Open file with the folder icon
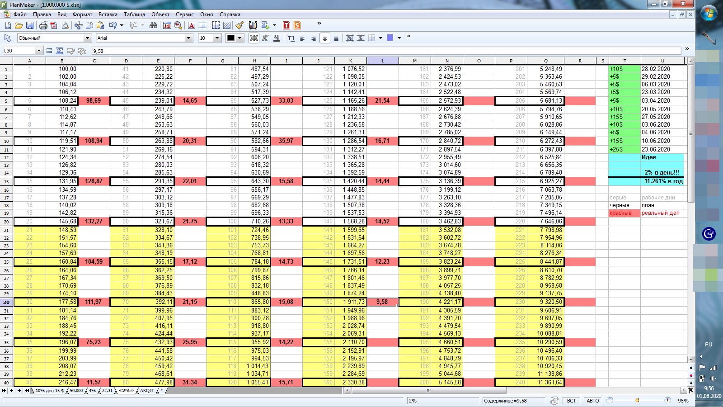Screen dimensions: 723x407 [x=19, y=25]
